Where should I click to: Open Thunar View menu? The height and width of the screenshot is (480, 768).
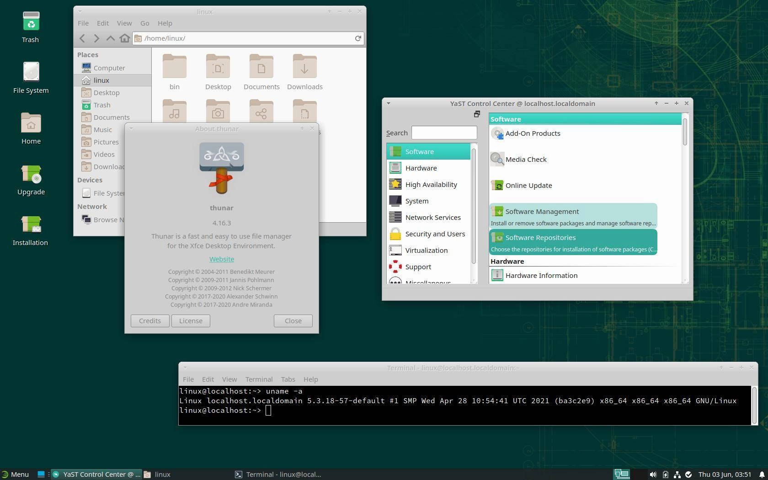click(x=124, y=23)
